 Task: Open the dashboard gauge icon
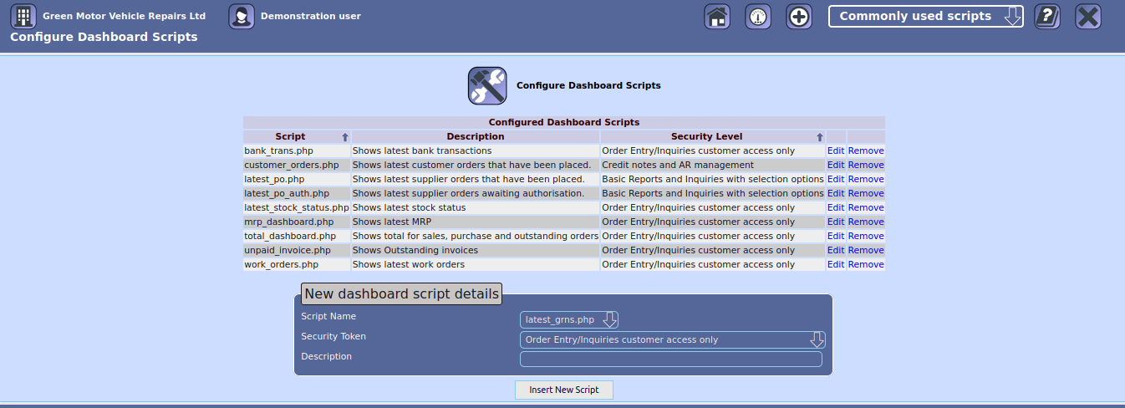click(x=758, y=17)
